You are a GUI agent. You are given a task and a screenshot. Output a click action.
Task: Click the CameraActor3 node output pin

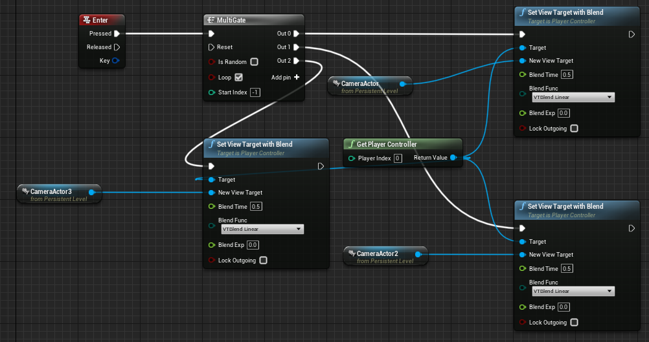[x=91, y=191]
